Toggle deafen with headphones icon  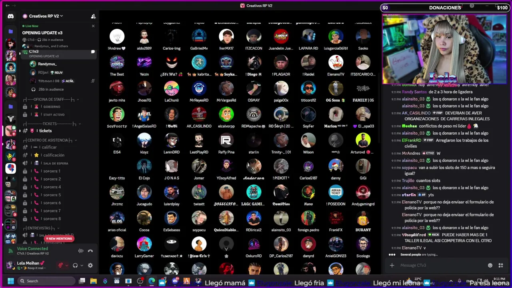75,265
